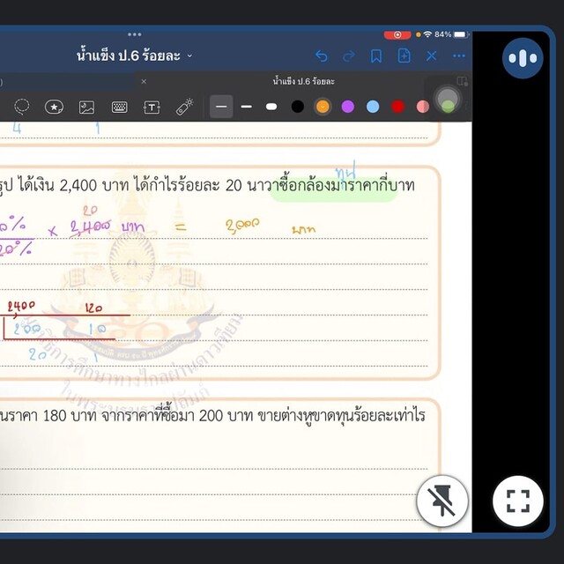Close the left document tab

144,82
